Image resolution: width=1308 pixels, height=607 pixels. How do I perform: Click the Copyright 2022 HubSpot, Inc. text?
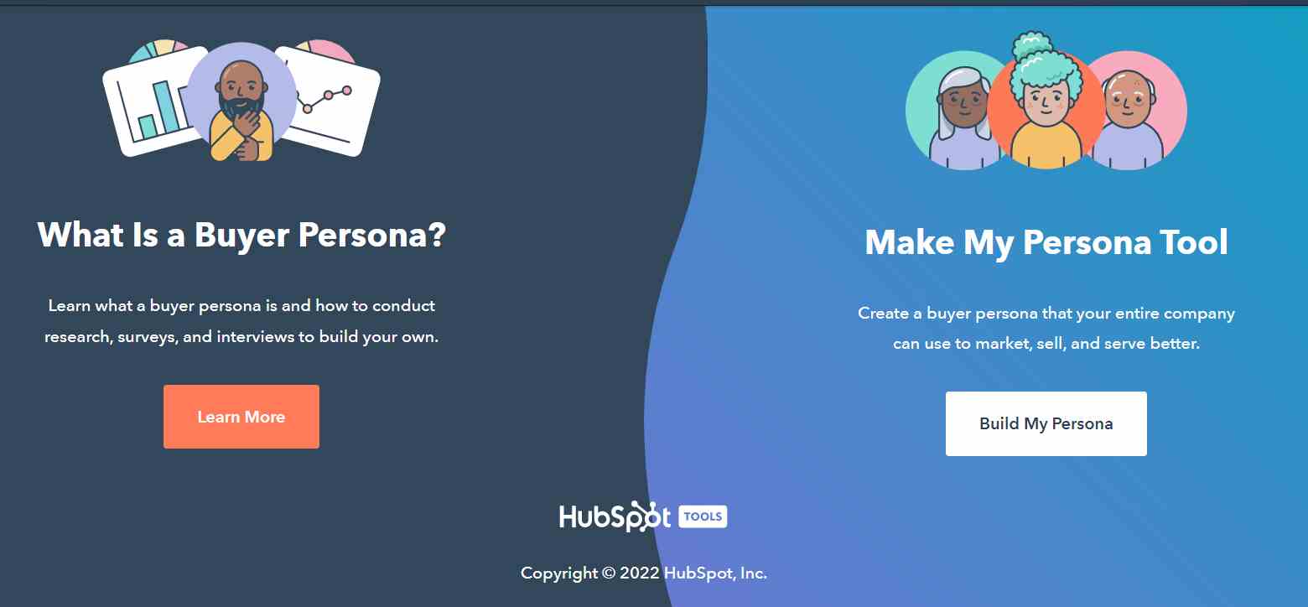pos(644,573)
